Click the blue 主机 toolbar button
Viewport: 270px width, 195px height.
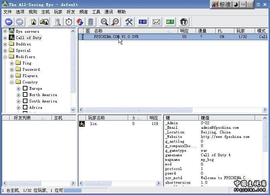(143, 22)
